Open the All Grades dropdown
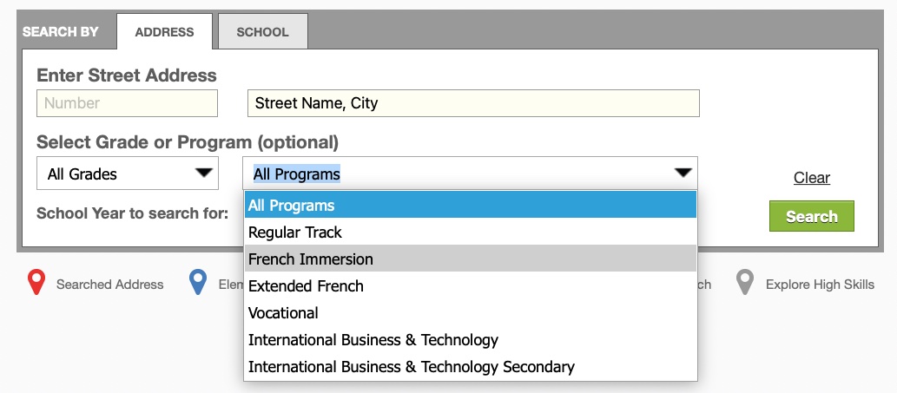The height and width of the screenshot is (393, 897). (x=128, y=174)
